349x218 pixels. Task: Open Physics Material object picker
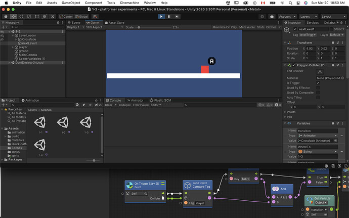pyautogui.click(x=342, y=78)
